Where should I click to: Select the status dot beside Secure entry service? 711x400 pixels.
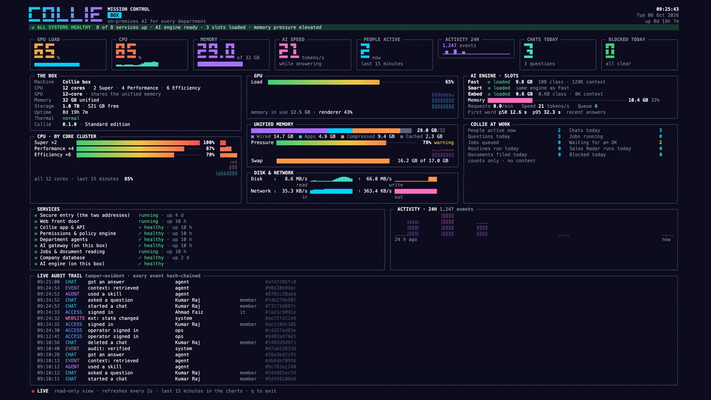[36, 216]
